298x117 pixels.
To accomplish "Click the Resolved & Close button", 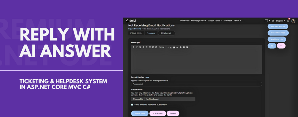I will (278, 26).
